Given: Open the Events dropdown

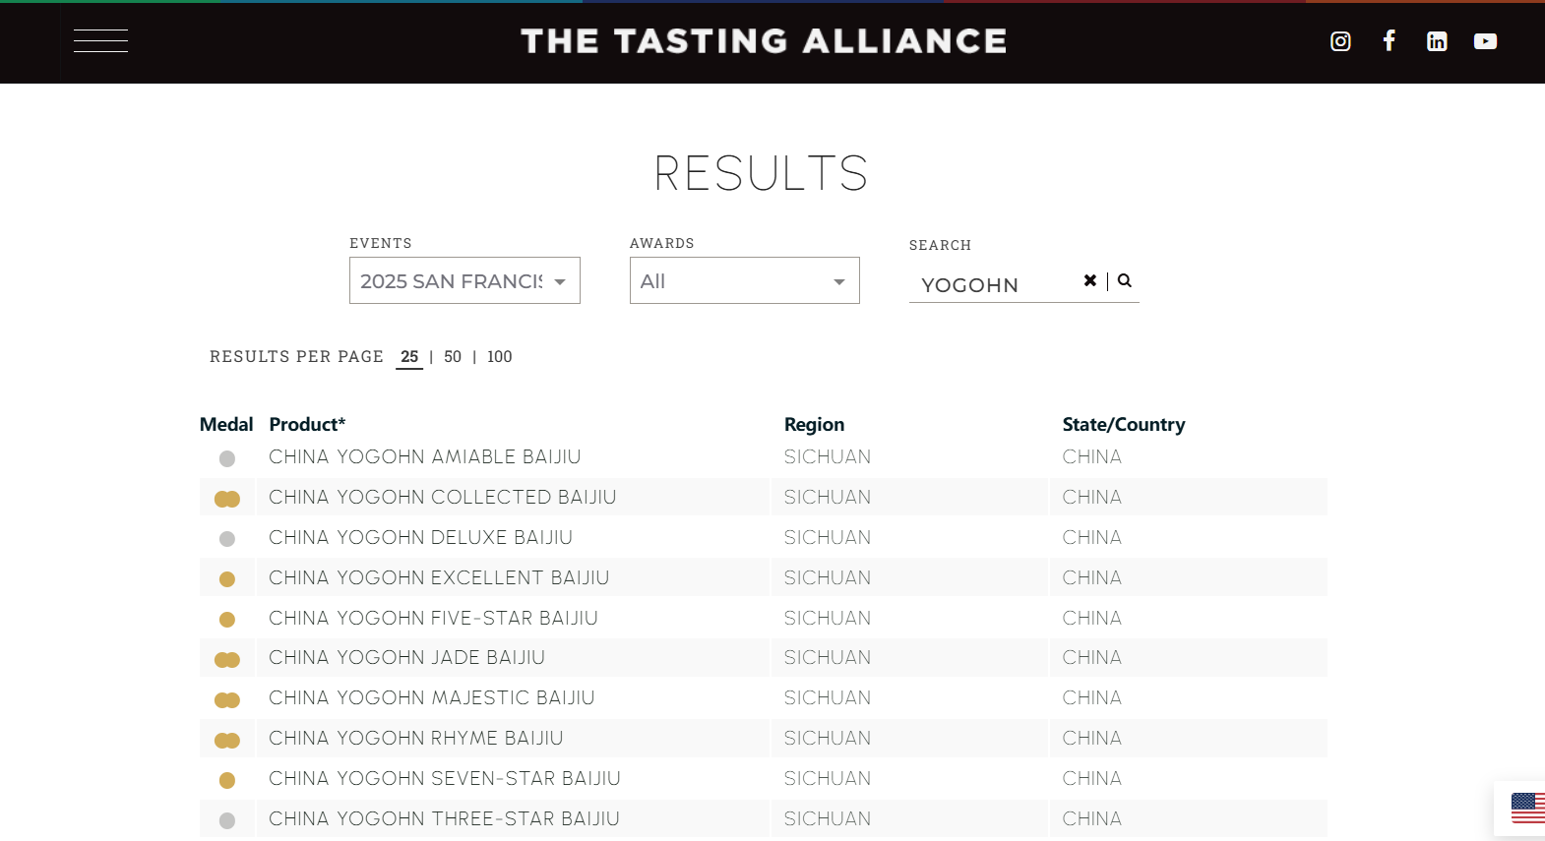Looking at the screenshot, I should tap(464, 280).
